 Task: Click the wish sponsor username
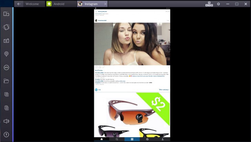tap(99, 90)
